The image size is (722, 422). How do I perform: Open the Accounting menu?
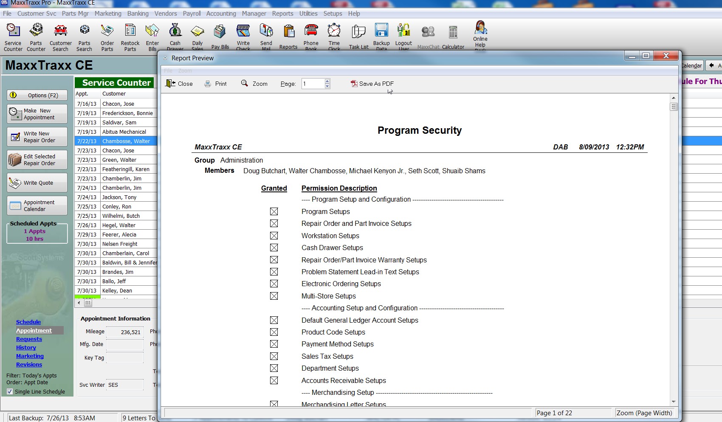pyautogui.click(x=221, y=14)
